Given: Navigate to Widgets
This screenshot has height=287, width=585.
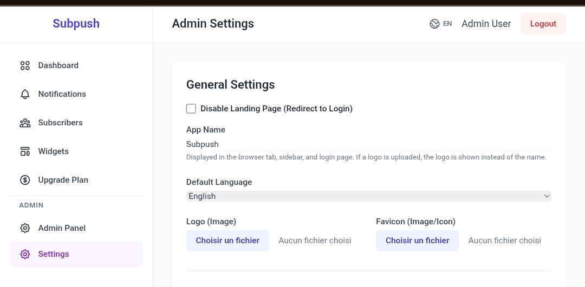Looking at the screenshot, I should 76,151.
